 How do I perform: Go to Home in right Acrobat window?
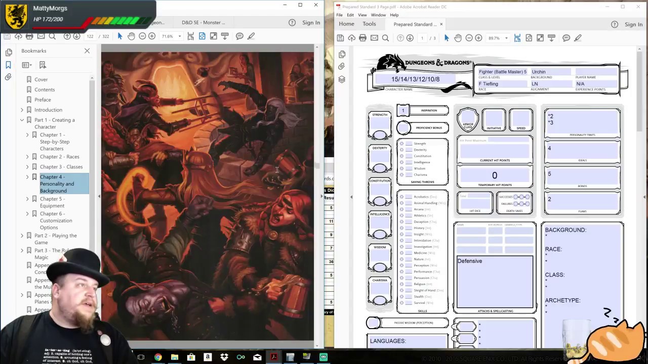click(x=346, y=24)
